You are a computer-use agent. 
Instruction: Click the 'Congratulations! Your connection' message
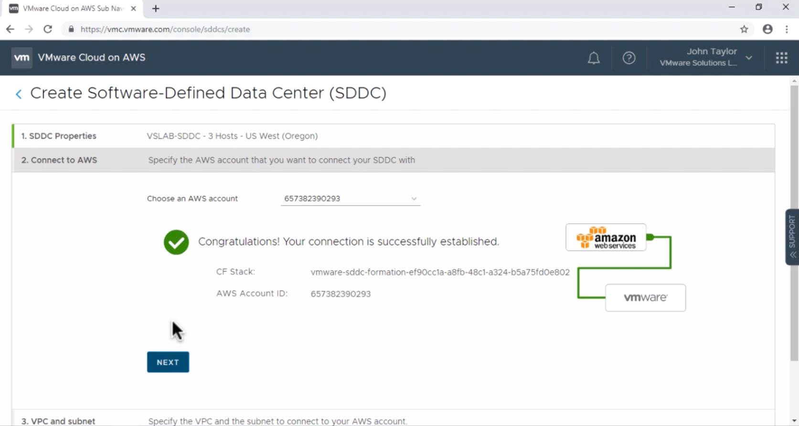point(349,242)
